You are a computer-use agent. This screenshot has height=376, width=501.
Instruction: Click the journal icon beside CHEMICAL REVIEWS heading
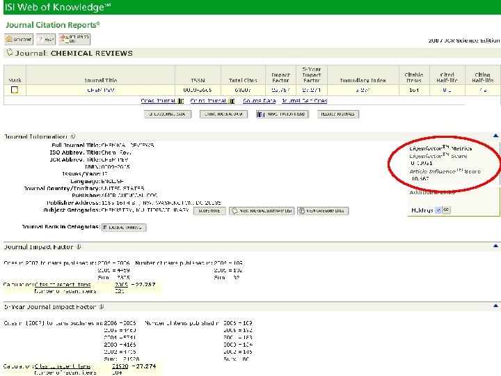(10, 52)
